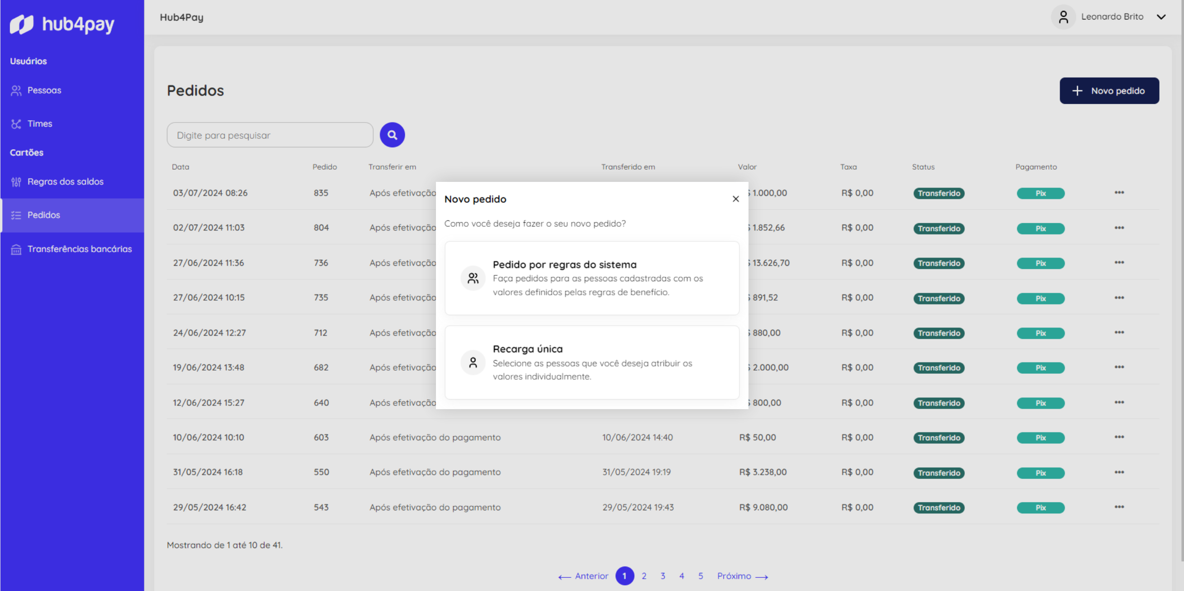Click the Taxa column header
The width and height of the screenshot is (1184, 591).
[848, 167]
